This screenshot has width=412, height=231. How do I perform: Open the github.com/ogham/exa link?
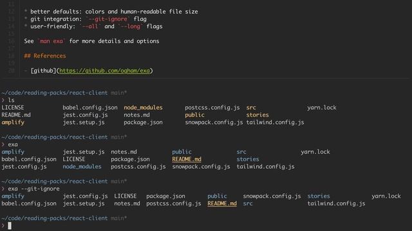(x=104, y=71)
